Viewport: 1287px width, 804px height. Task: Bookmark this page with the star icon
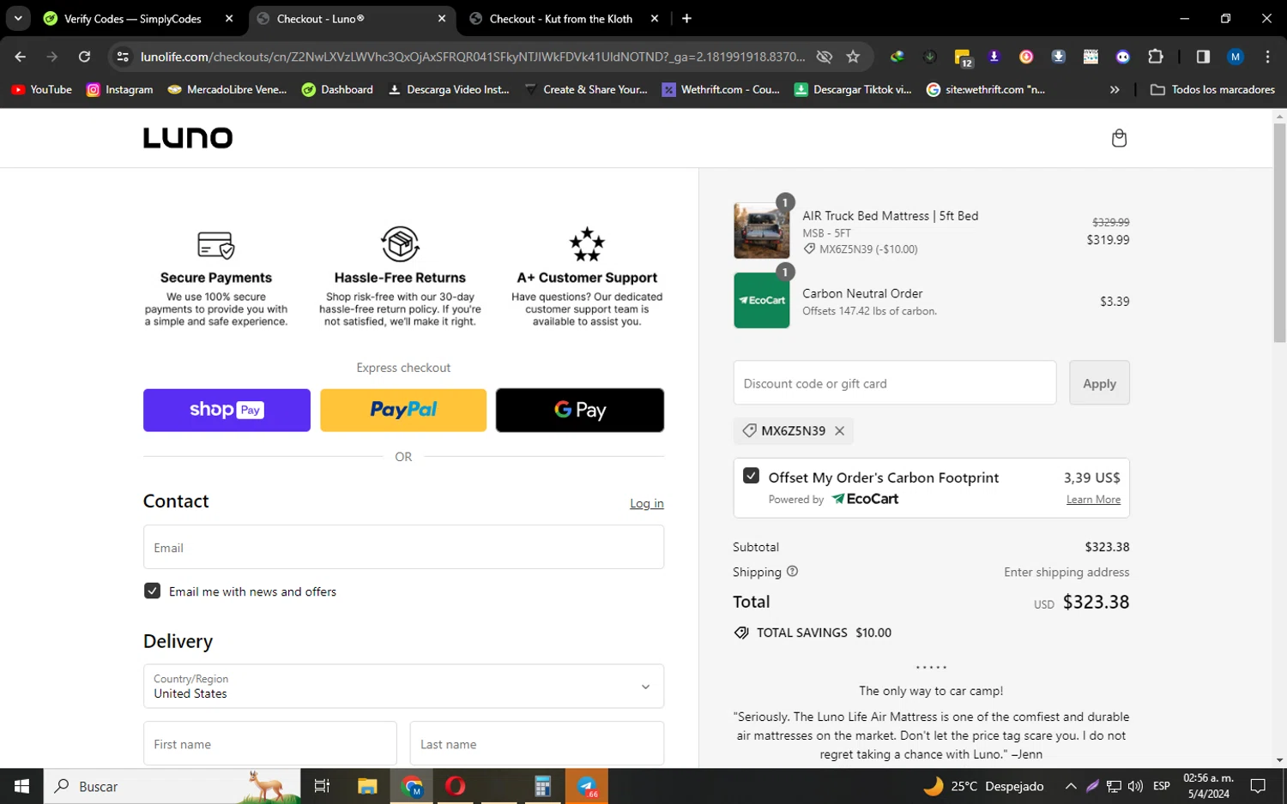click(x=853, y=57)
